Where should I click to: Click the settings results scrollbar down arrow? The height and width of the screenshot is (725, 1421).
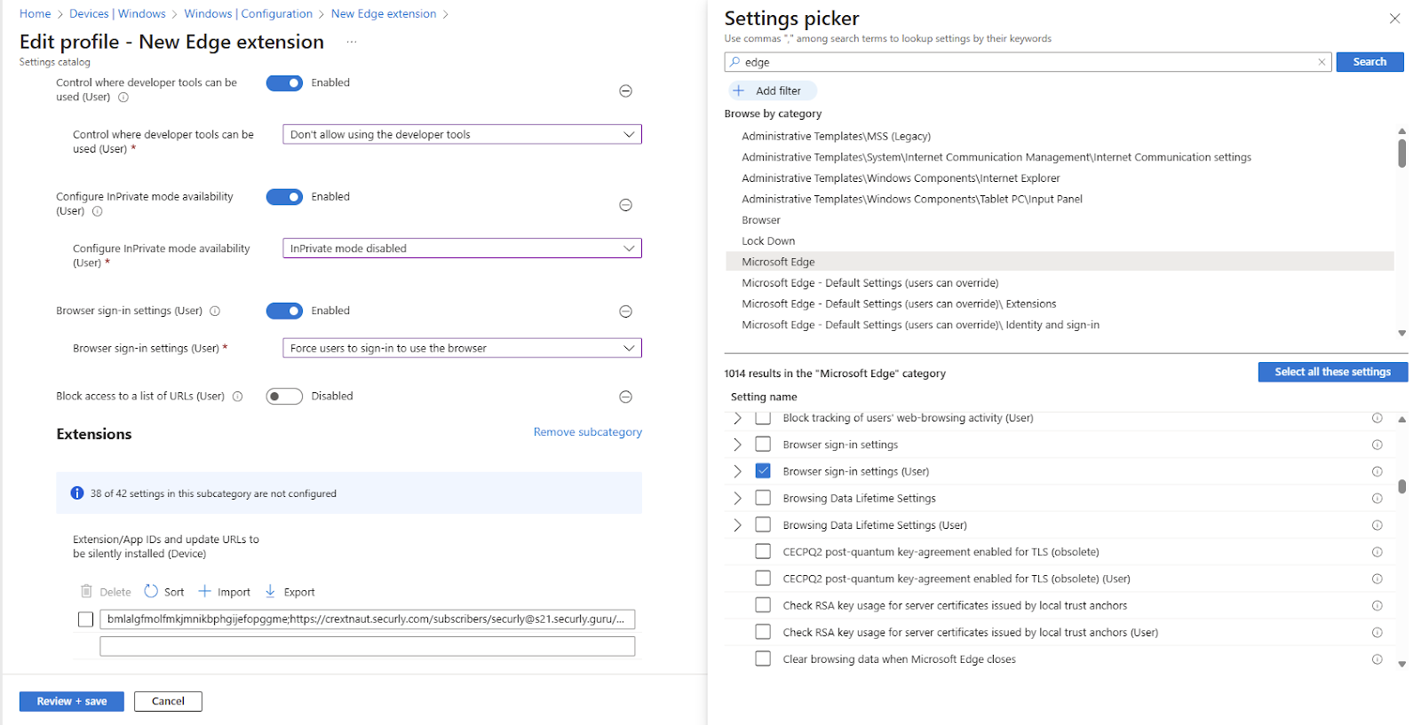tap(1401, 664)
